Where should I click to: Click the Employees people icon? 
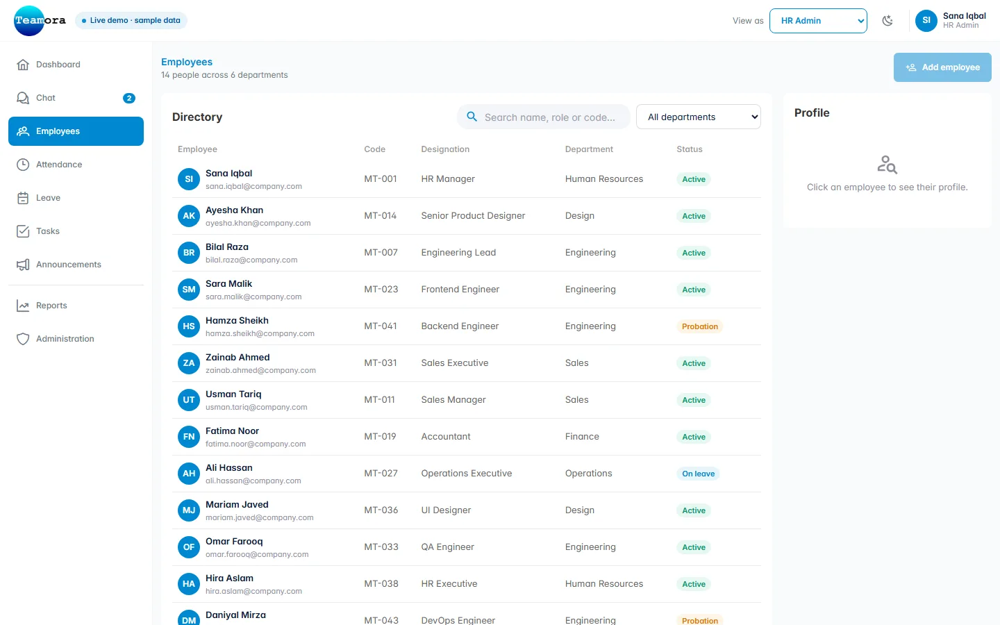[x=23, y=131]
